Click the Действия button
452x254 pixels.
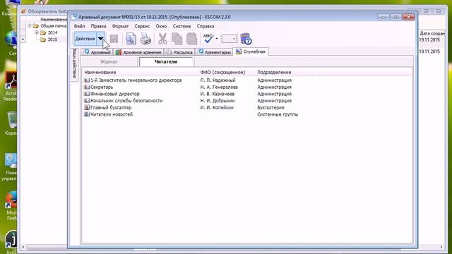tap(85, 39)
